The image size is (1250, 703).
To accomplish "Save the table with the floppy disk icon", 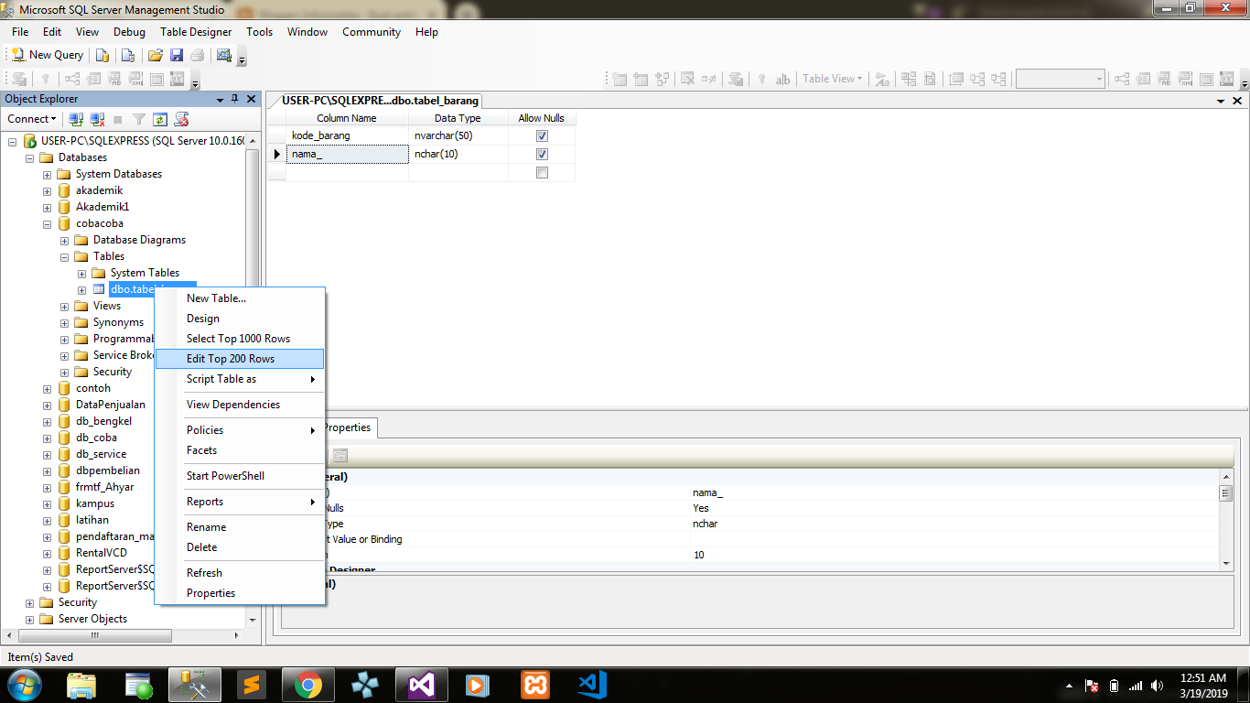I will (x=177, y=55).
